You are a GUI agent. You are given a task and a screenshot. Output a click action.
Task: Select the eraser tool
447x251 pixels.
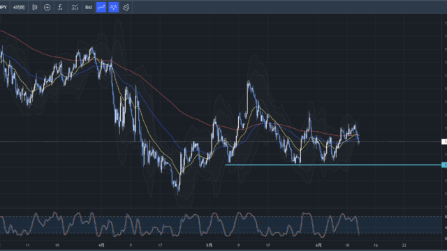(x=126, y=8)
